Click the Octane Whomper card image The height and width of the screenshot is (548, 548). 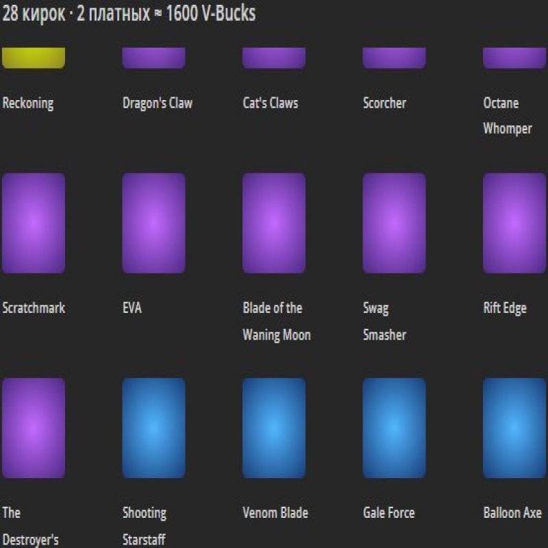[x=514, y=58]
